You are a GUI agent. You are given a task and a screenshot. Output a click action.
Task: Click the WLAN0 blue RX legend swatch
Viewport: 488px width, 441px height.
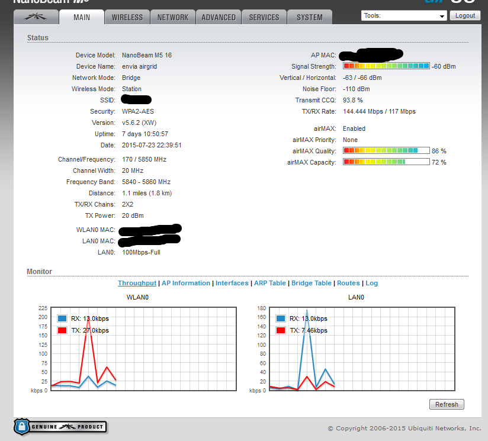click(62, 318)
